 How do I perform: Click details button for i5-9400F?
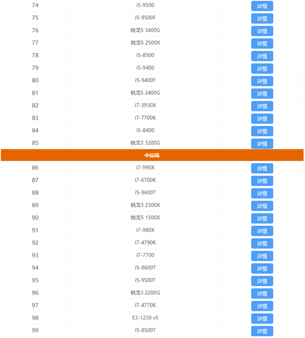coord(262,81)
